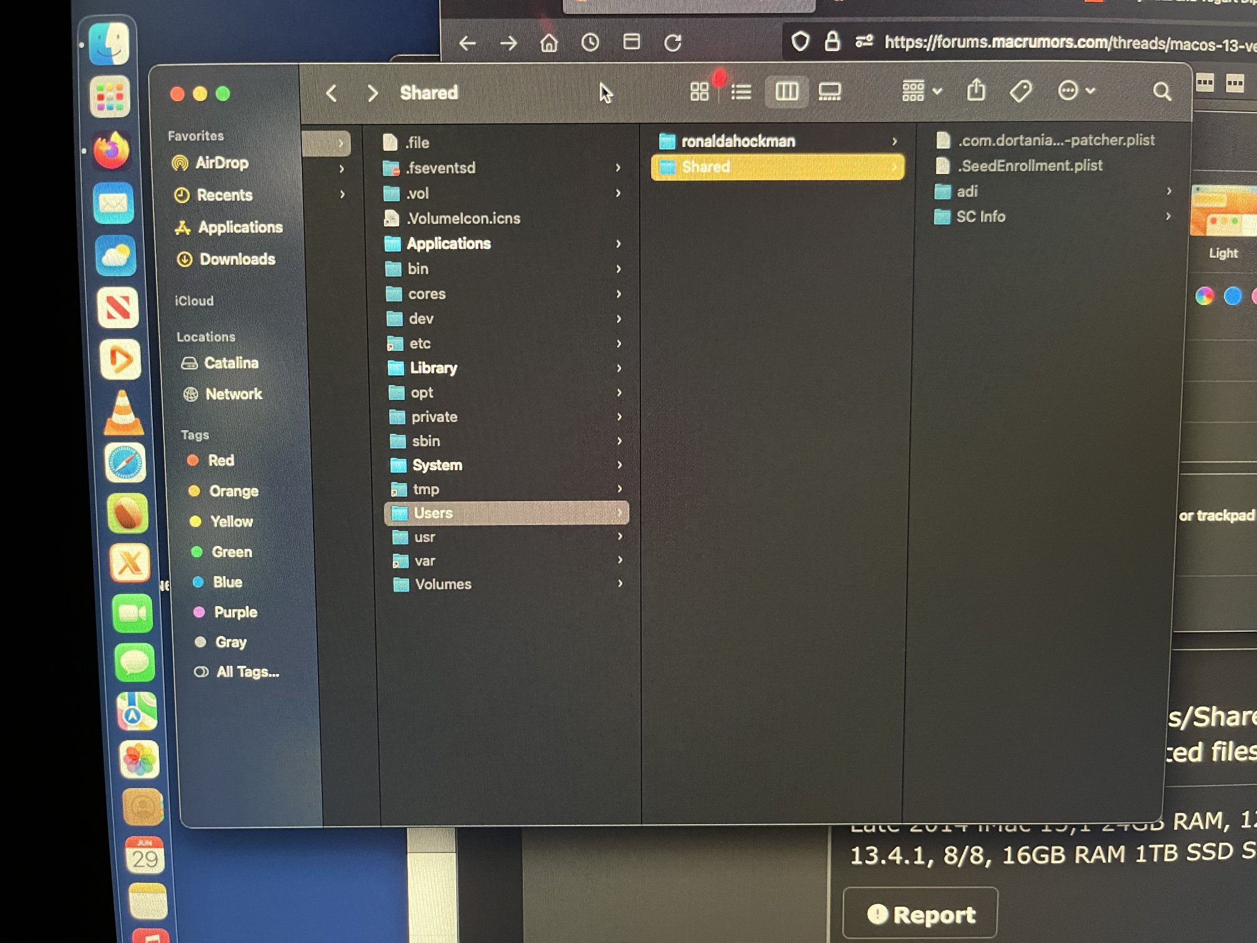This screenshot has width=1257, height=943.
Task: Select the Red tag in sidebar
Action: click(221, 460)
